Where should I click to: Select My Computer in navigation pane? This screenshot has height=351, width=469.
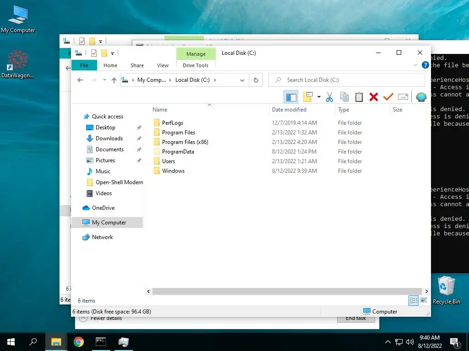[107, 223]
